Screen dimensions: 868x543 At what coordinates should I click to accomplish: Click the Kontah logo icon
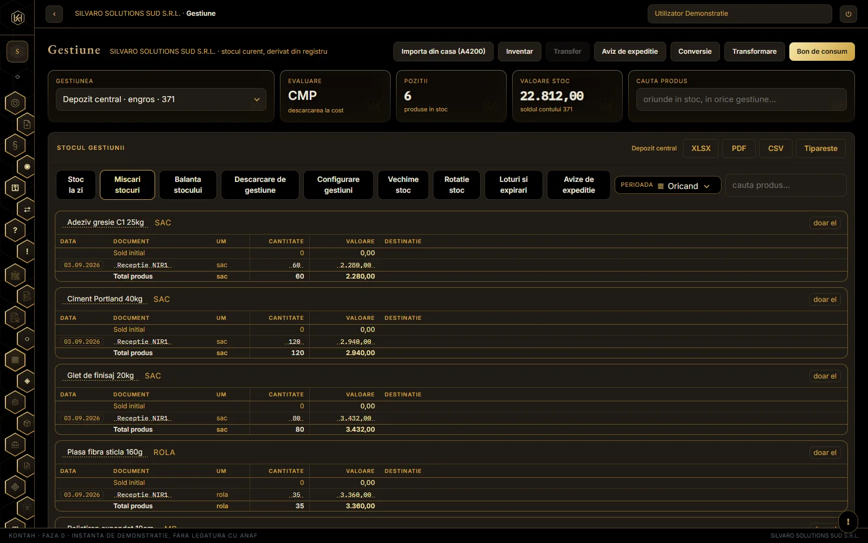click(x=17, y=18)
